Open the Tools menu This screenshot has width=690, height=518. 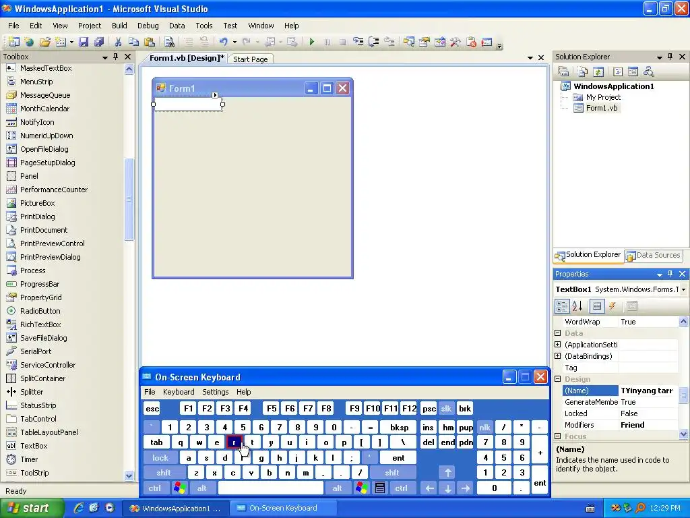point(203,26)
